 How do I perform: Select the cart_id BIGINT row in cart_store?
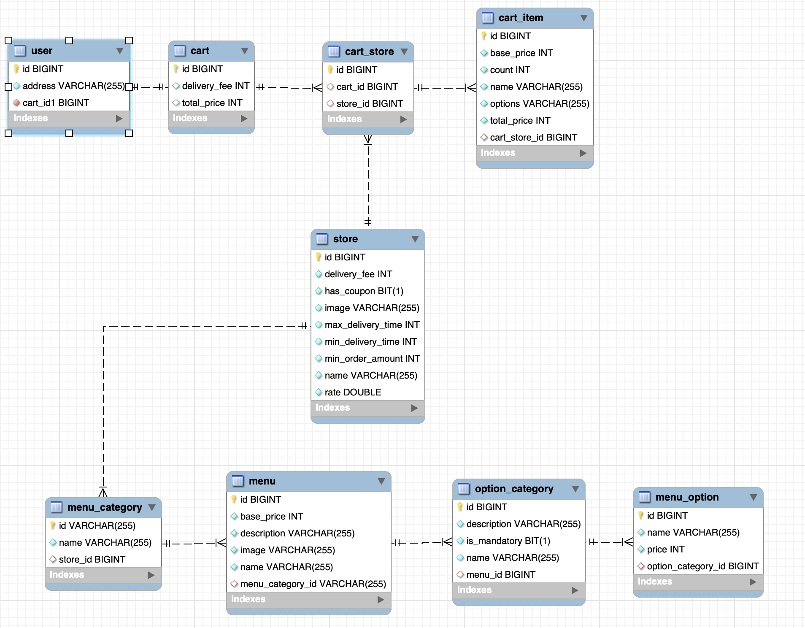pyautogui.click(x=367, y=87)
